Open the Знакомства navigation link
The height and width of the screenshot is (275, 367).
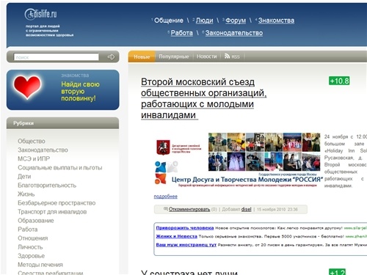point(276,21)
